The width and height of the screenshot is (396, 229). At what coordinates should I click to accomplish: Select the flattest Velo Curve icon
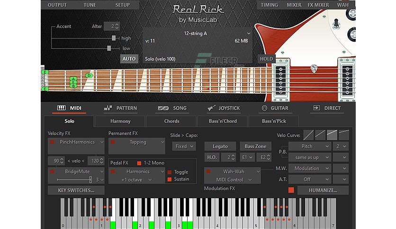pyautogui.click(x=344, y=135)
